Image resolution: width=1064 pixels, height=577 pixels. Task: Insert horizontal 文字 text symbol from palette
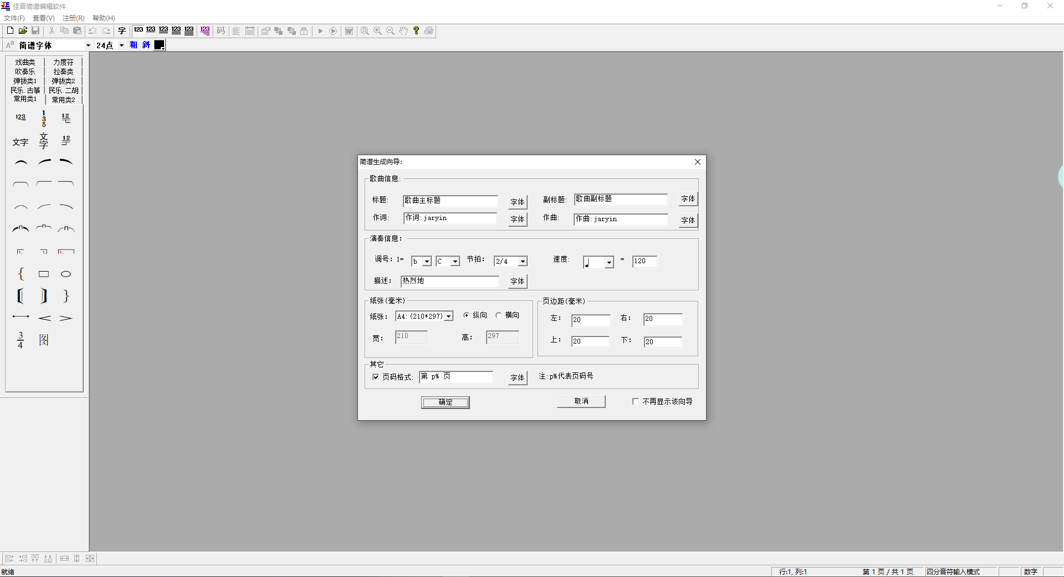tap(21, 142)
